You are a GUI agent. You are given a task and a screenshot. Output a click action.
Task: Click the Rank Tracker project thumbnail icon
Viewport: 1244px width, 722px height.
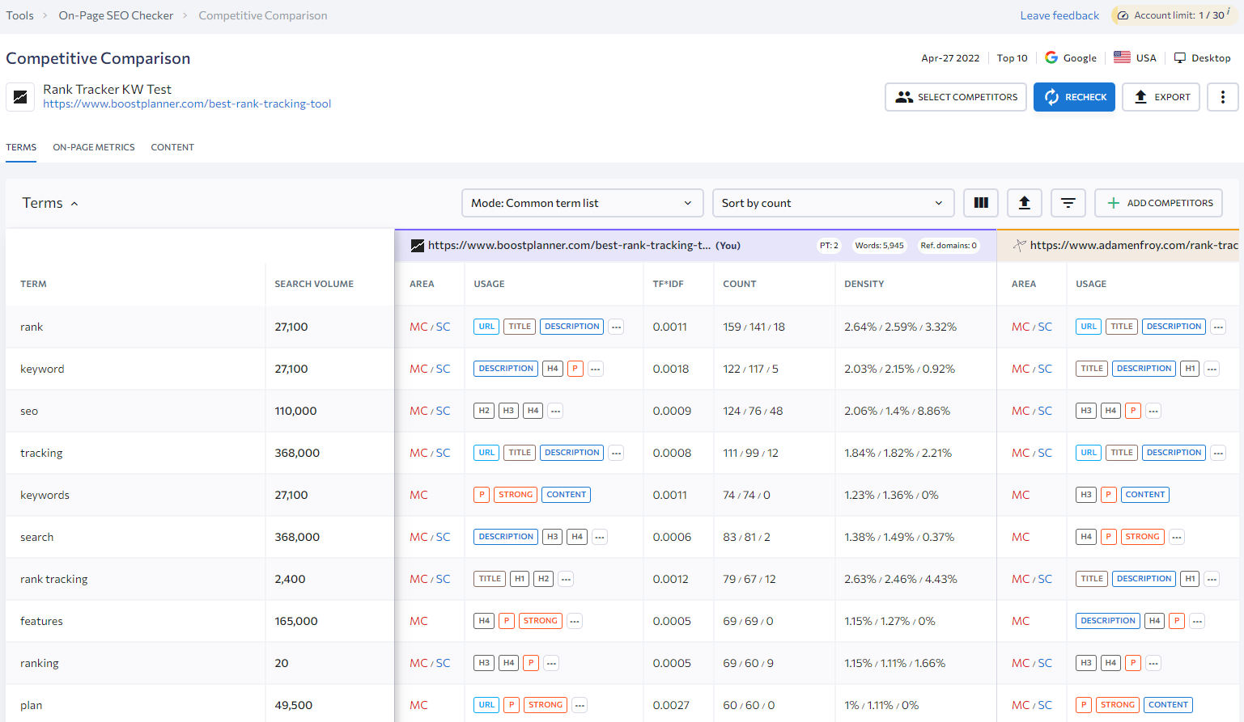[x=20, y=97]
